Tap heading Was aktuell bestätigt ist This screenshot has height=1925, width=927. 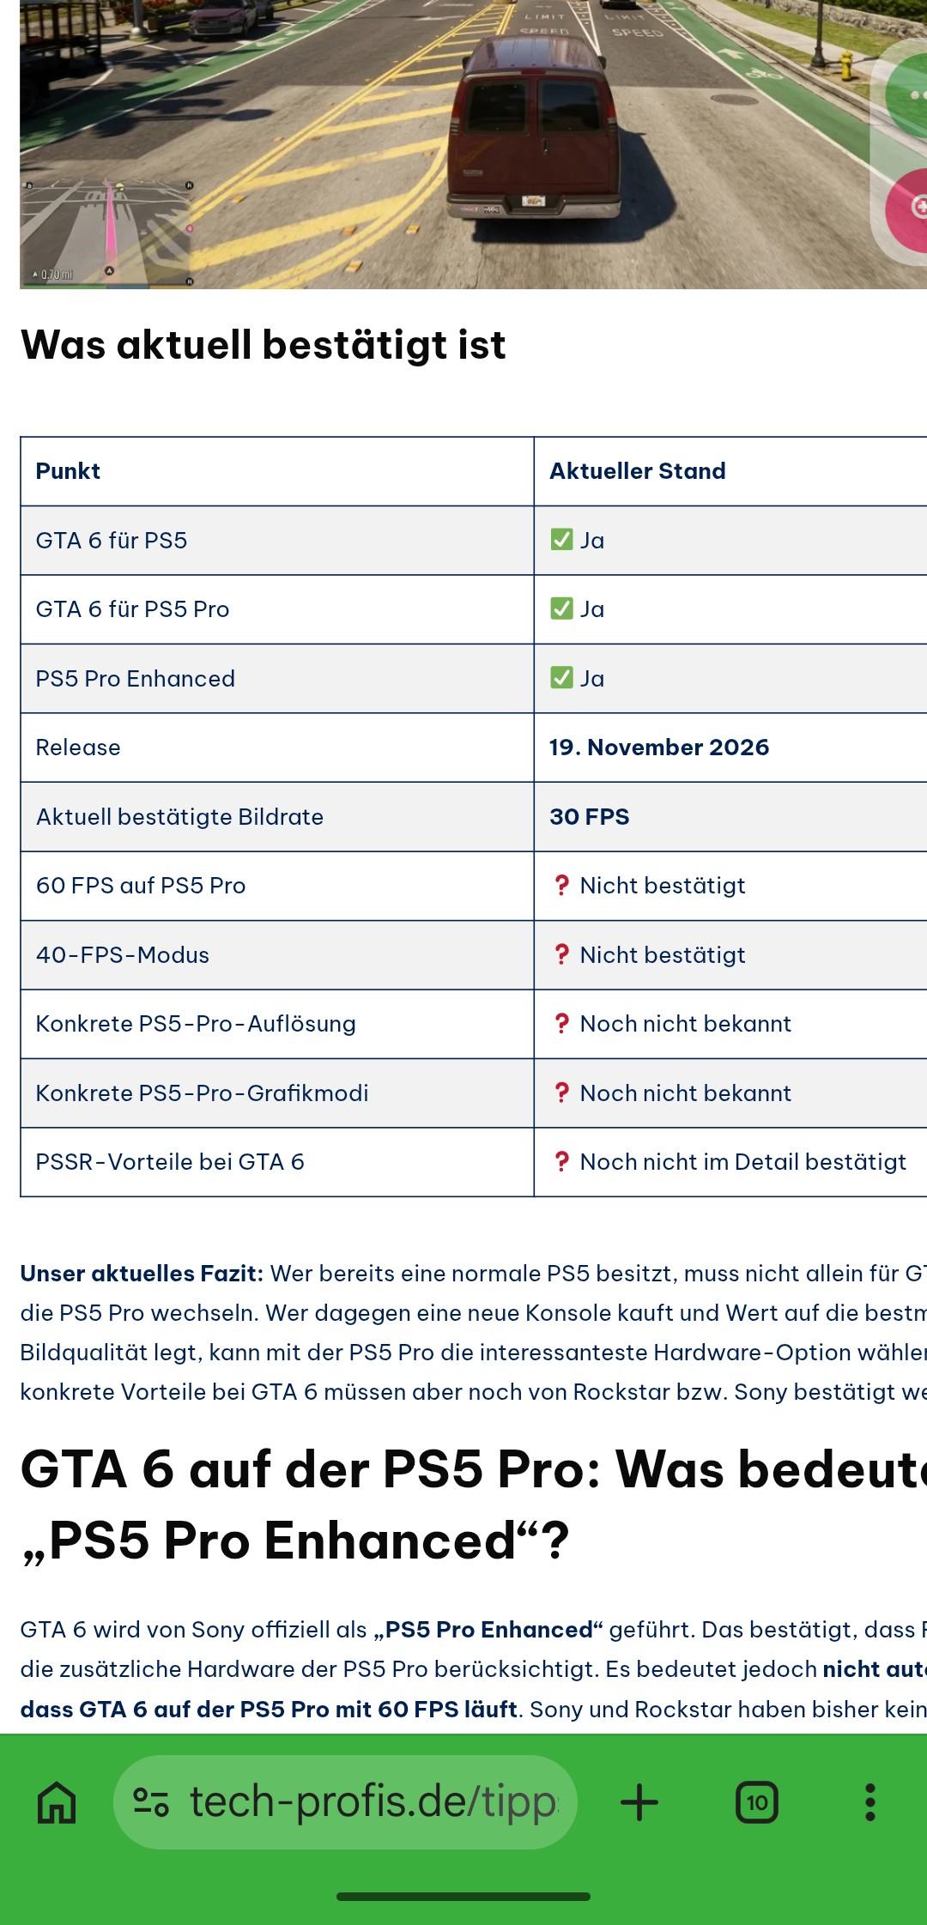(263, 345)
